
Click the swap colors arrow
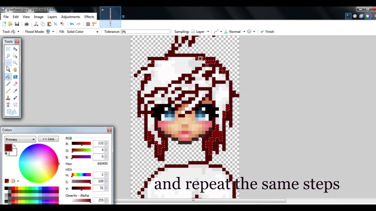14,146
